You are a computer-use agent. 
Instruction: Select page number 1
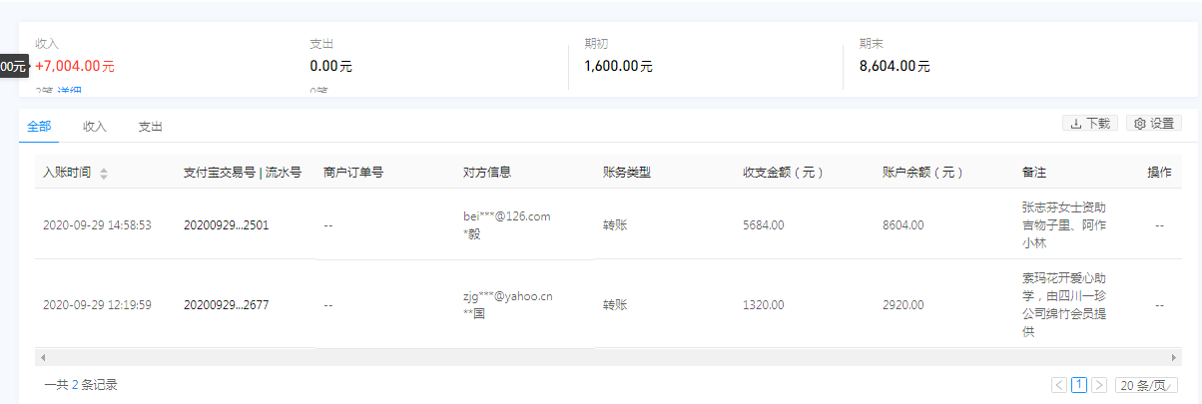(1079, 384)
